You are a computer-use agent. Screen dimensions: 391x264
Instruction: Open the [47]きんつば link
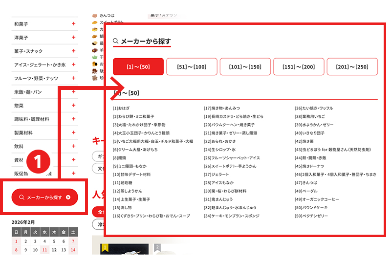306,183
